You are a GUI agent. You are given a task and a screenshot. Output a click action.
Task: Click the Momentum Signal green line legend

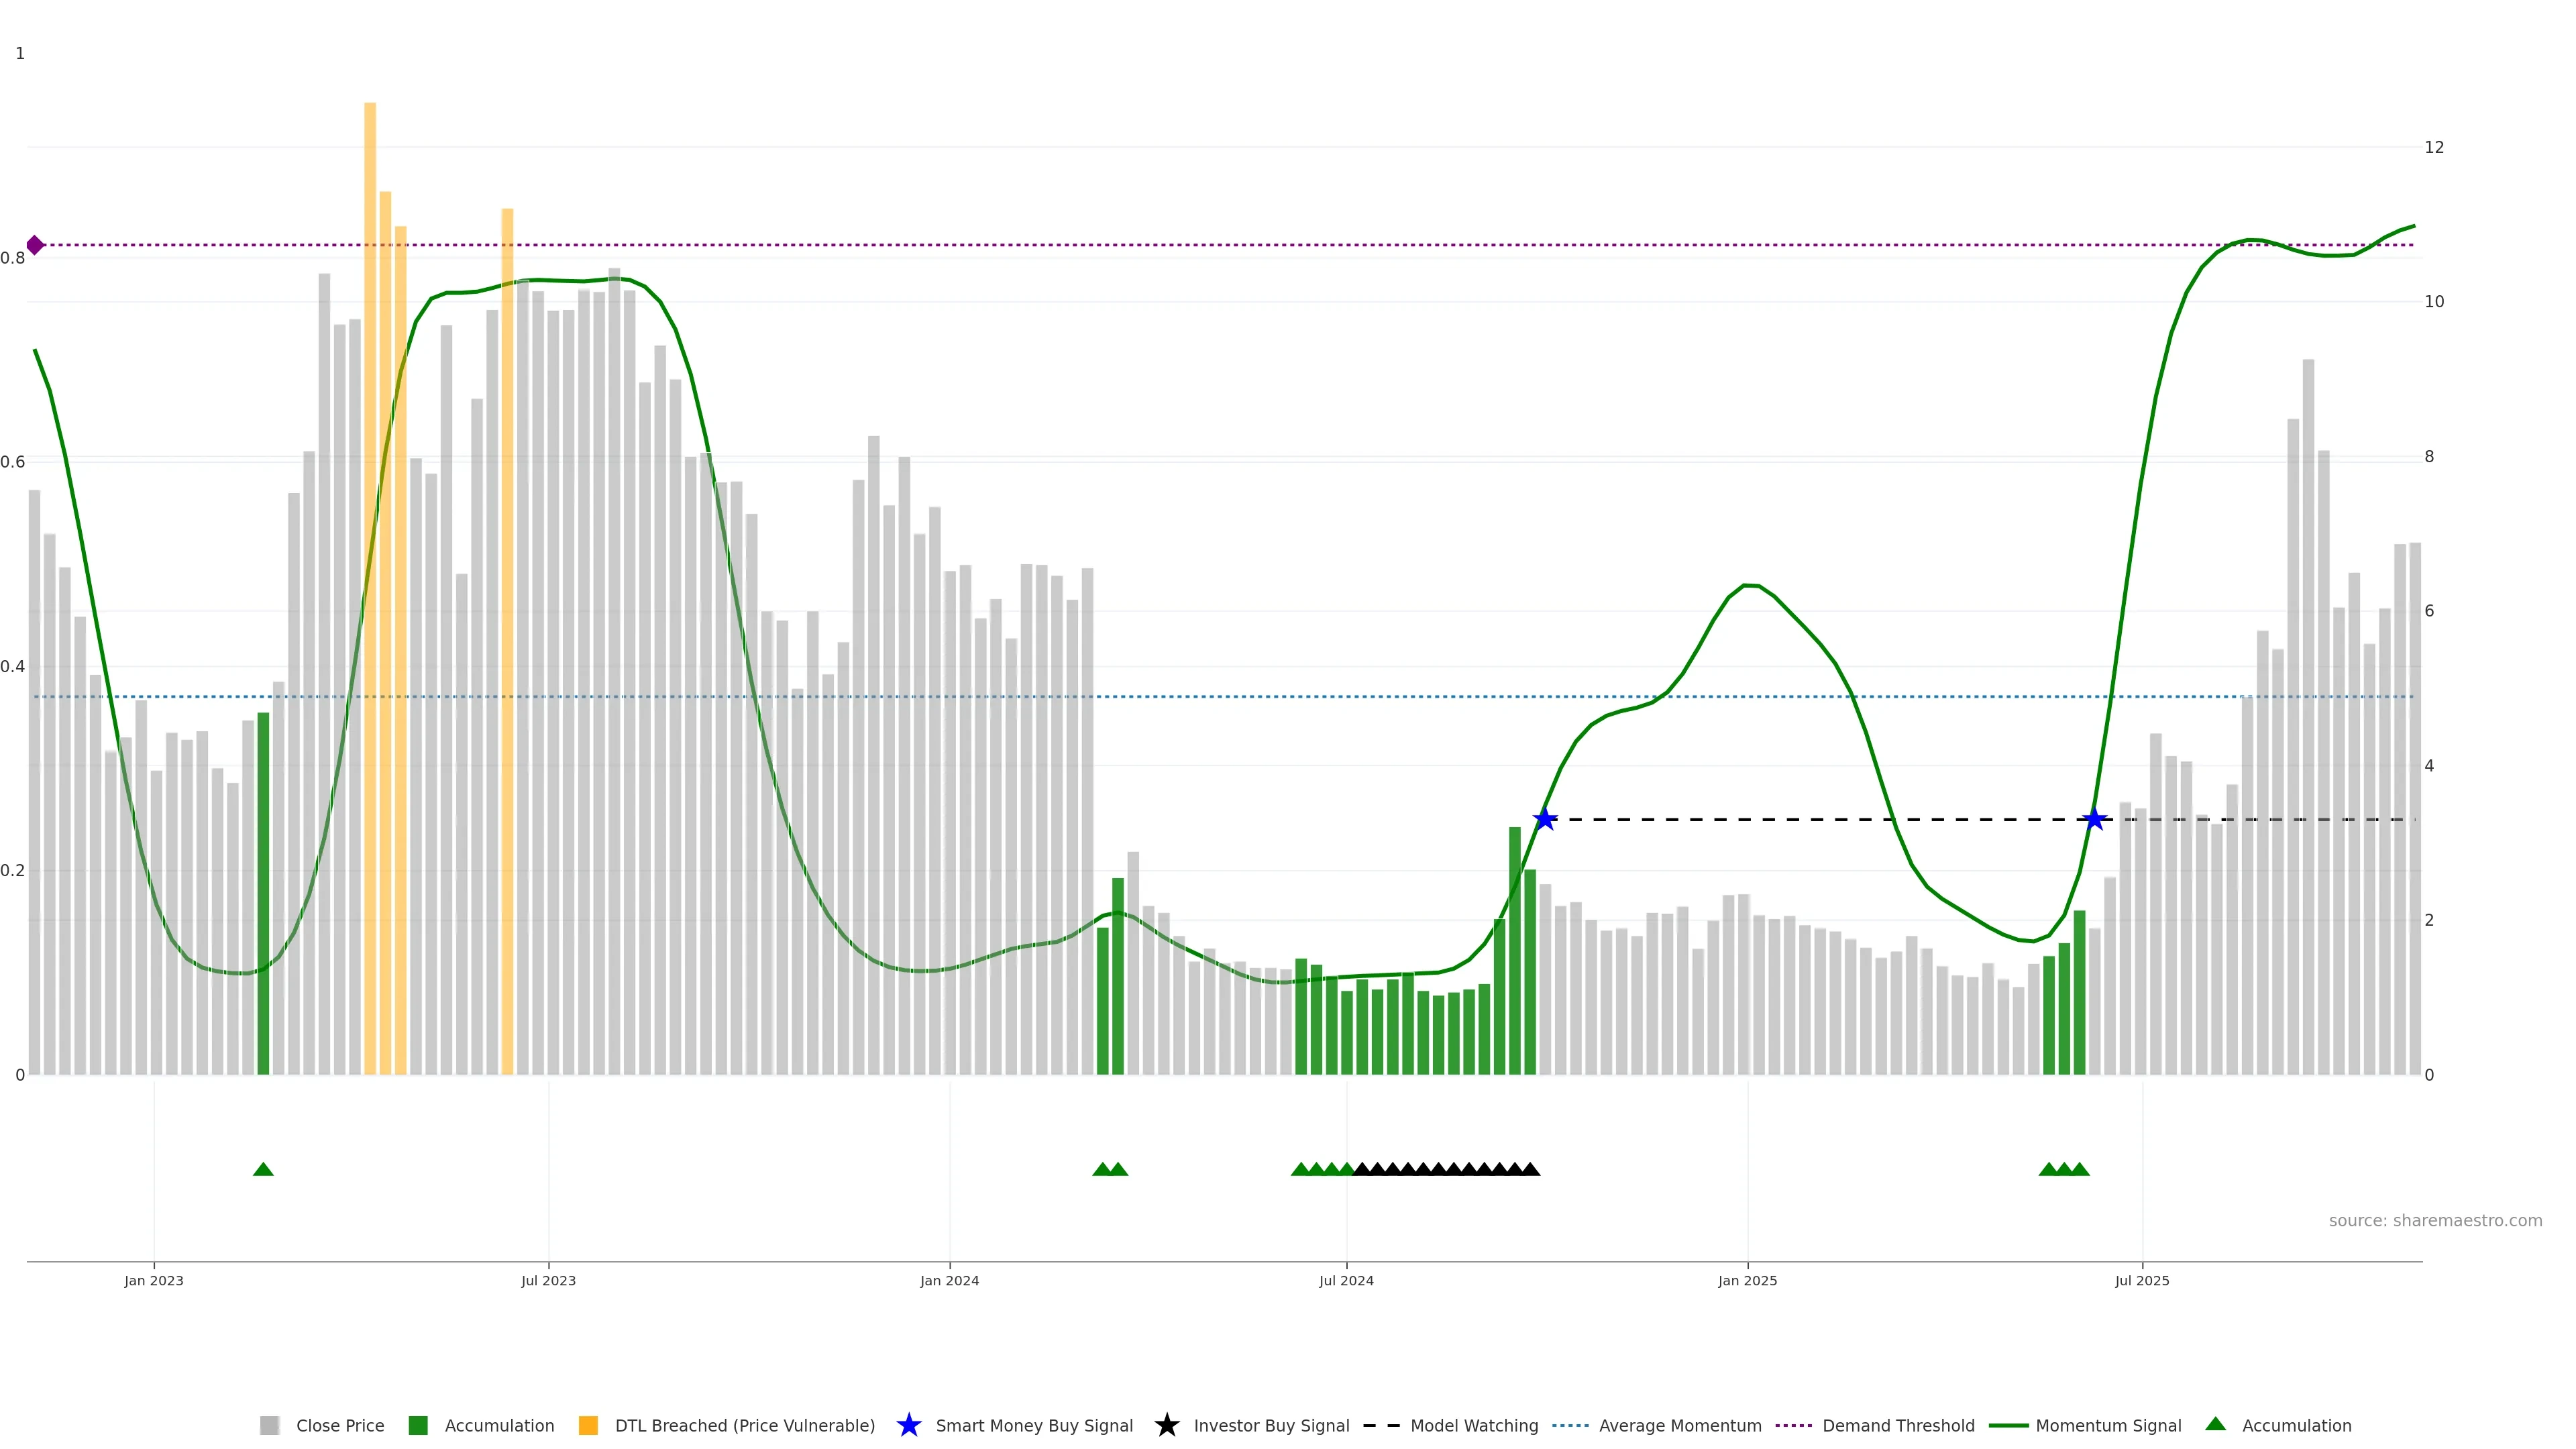[2009, 1425]
